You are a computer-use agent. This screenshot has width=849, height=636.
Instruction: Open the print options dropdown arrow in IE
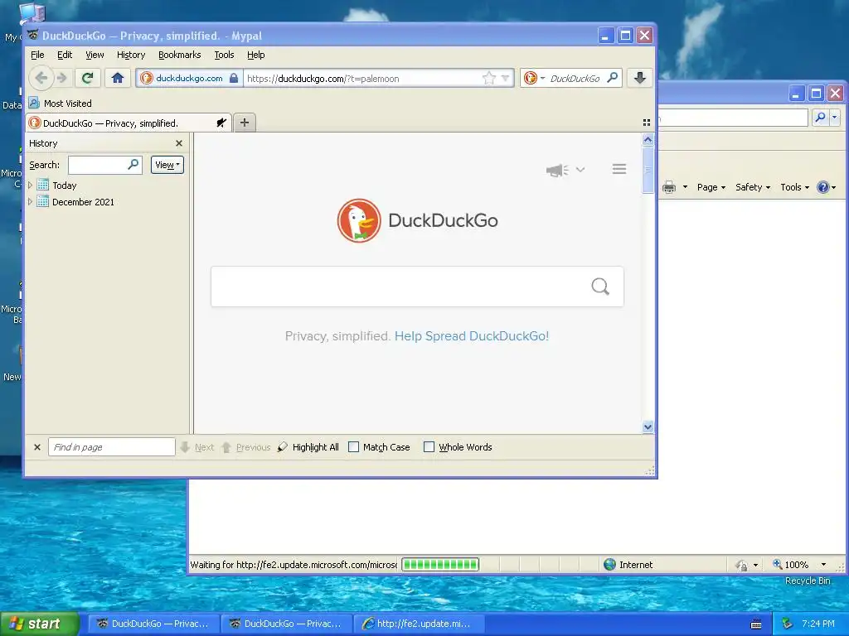tap(685, 187)
